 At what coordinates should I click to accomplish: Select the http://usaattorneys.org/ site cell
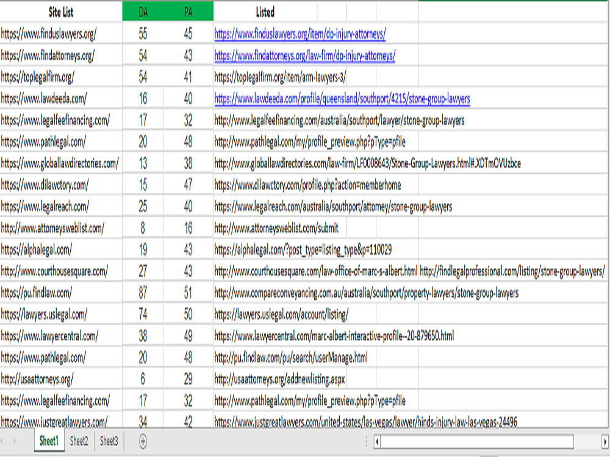[x=60, y=379]
